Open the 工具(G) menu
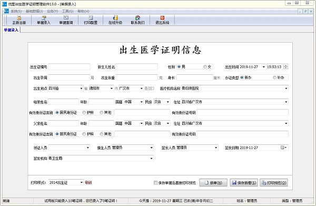316x206 pixels. click(x=67, y=11)
